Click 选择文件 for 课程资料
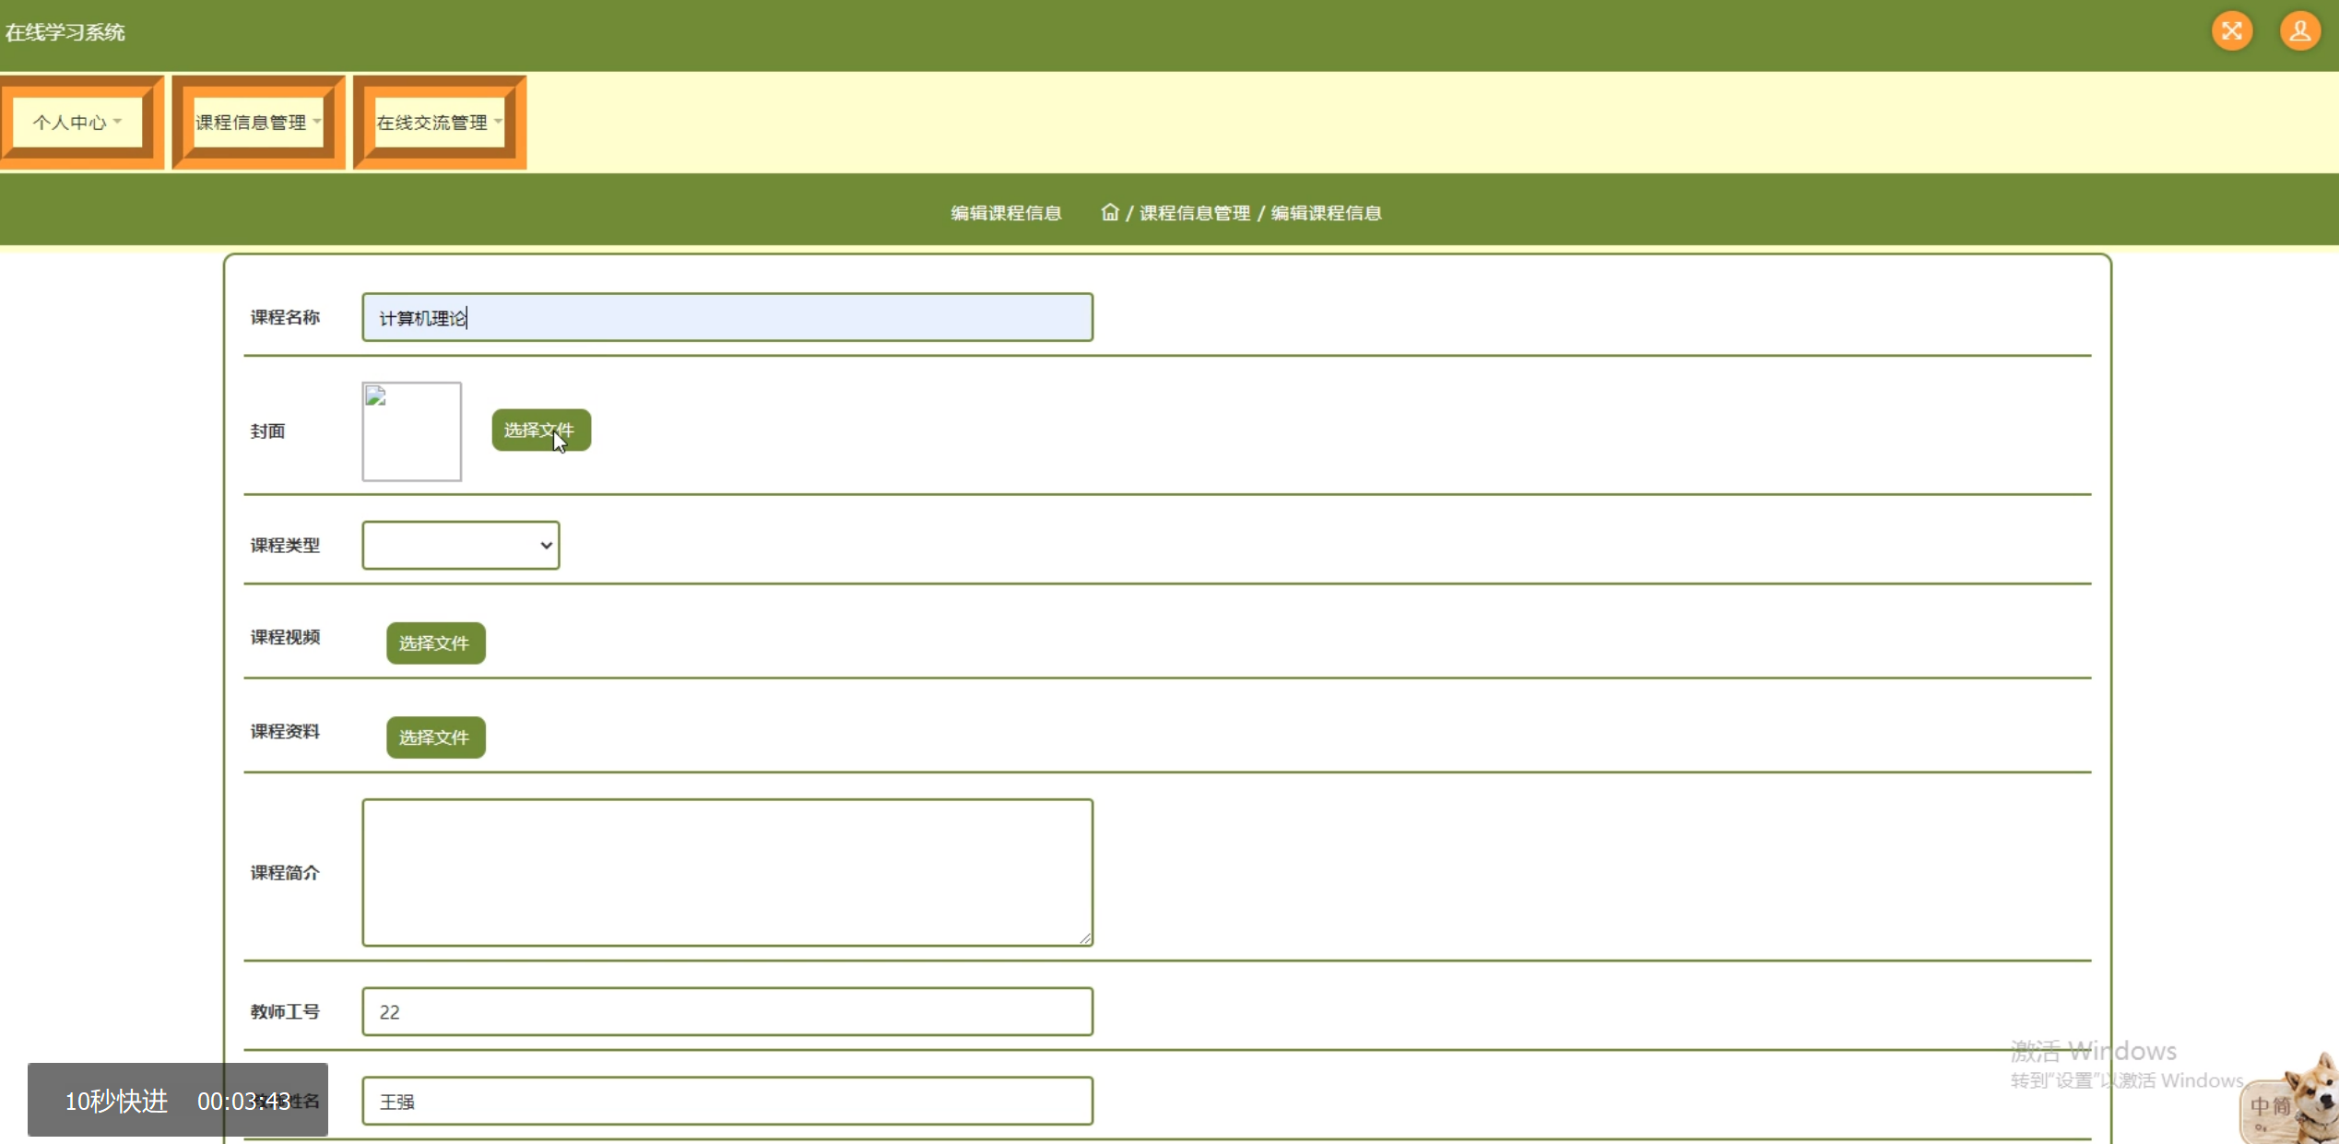The image size is (2339, 1144). pyautogui.click(x=435, y=737)
